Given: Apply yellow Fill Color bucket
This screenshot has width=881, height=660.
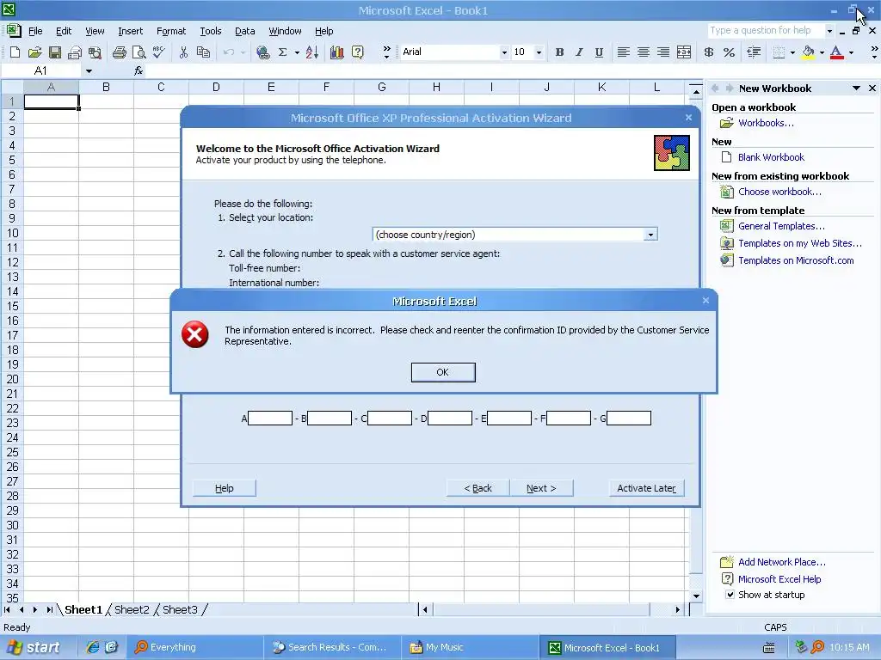Looking at the screenshot, I should coord(808,52).
